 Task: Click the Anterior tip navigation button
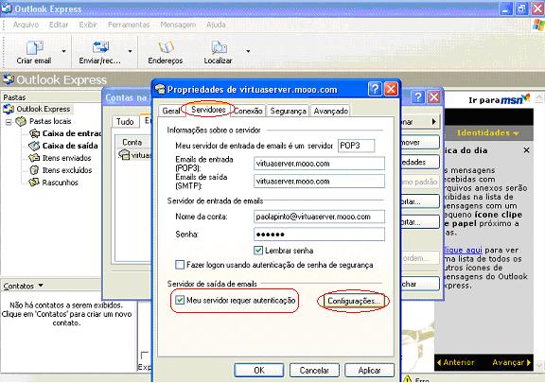[455, 362]
